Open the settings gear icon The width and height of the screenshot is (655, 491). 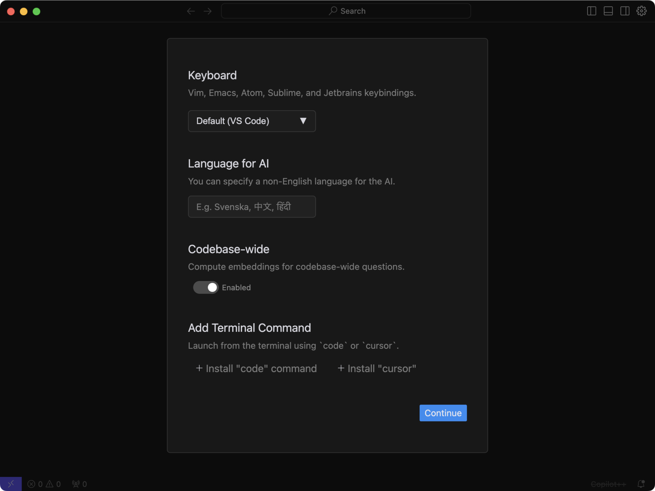(x=641, y=11)
